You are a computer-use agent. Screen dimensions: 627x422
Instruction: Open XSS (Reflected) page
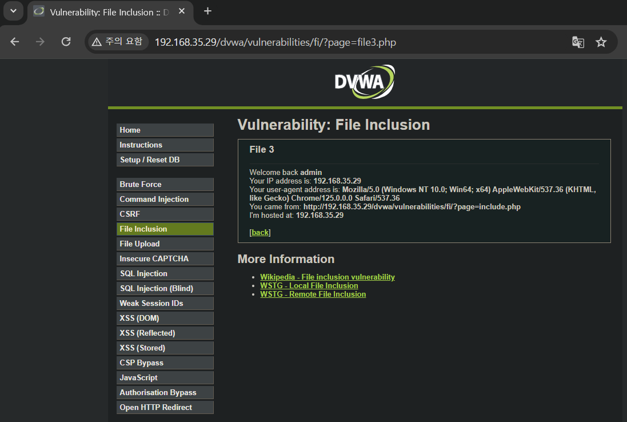(165, 333)
